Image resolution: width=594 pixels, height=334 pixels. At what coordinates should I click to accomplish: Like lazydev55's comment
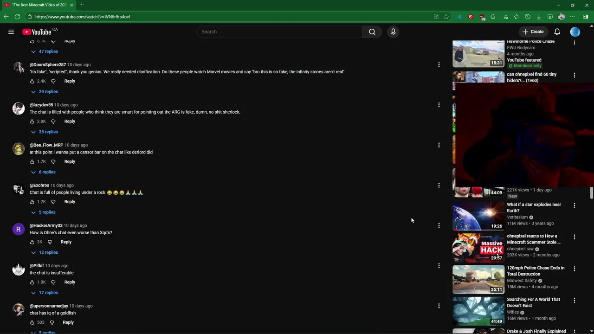click(32, 122)
